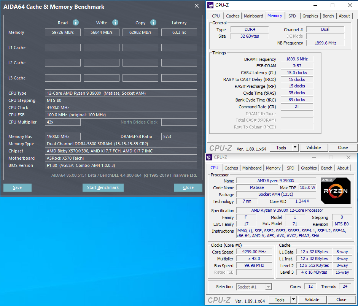This screenshot has height=306, width=358.
Task: Open About tab in top CPU-Z window
Action: click(x=344, y=16)
